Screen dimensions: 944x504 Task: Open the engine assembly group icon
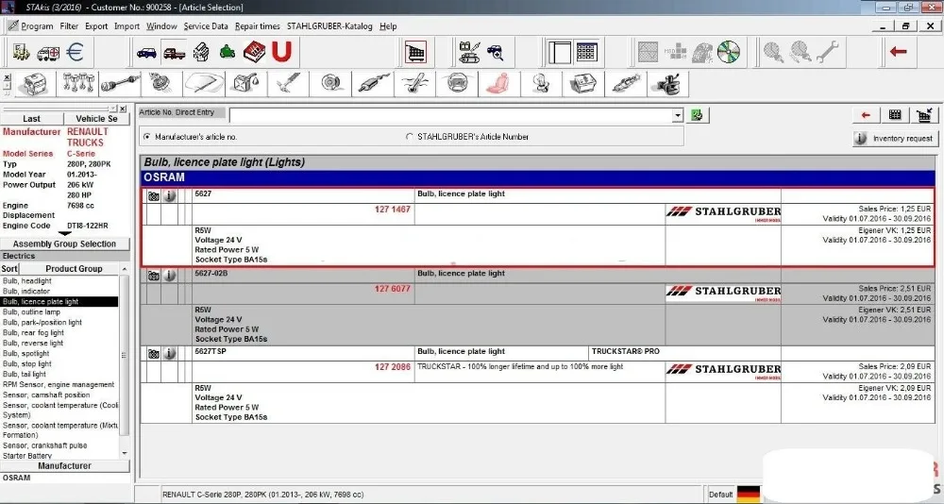(34, 84)
